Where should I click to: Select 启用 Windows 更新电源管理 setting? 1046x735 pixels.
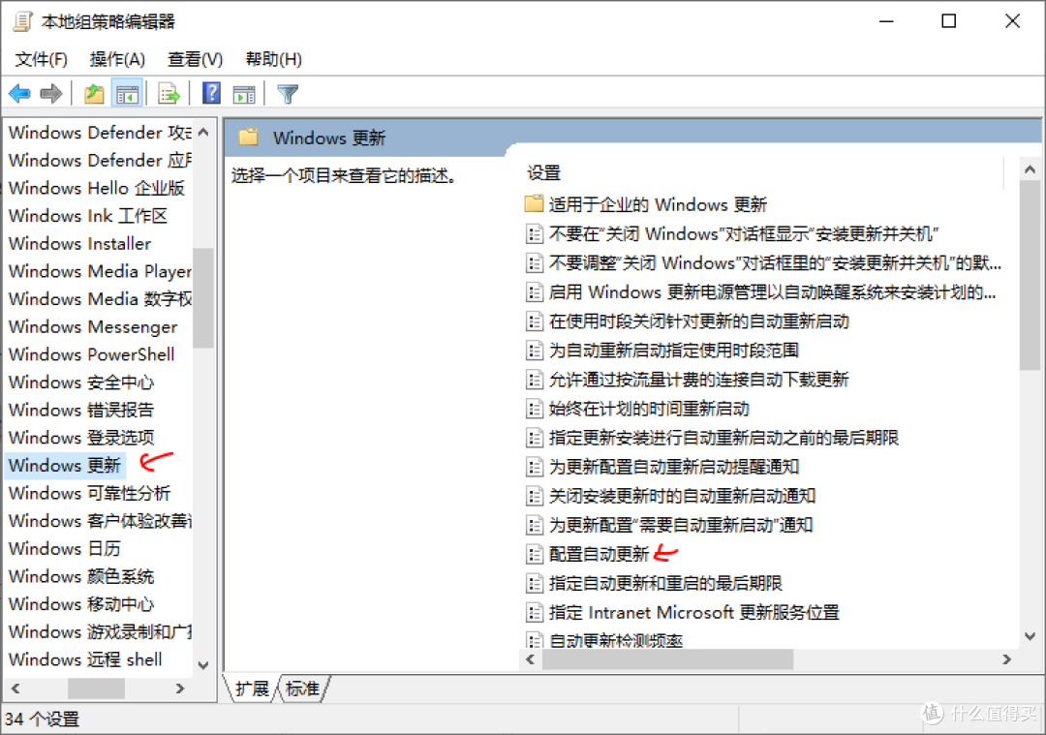[772, 292]
